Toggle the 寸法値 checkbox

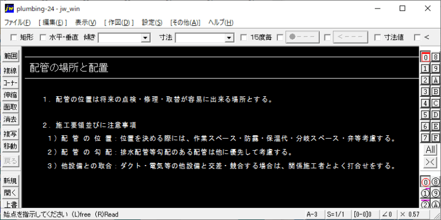tap(378, 37)
